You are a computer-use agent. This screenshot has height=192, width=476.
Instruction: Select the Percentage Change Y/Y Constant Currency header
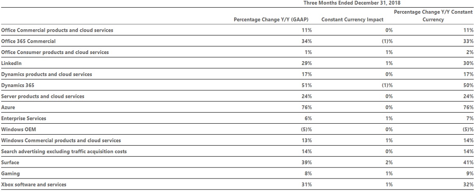[x=433, y=16]
